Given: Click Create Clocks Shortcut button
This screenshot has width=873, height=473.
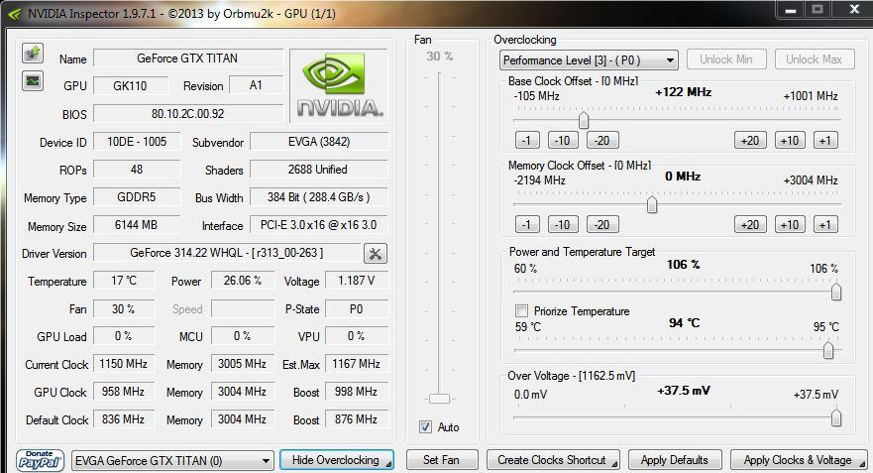Looking at the screenshot, I should (553, 460).
